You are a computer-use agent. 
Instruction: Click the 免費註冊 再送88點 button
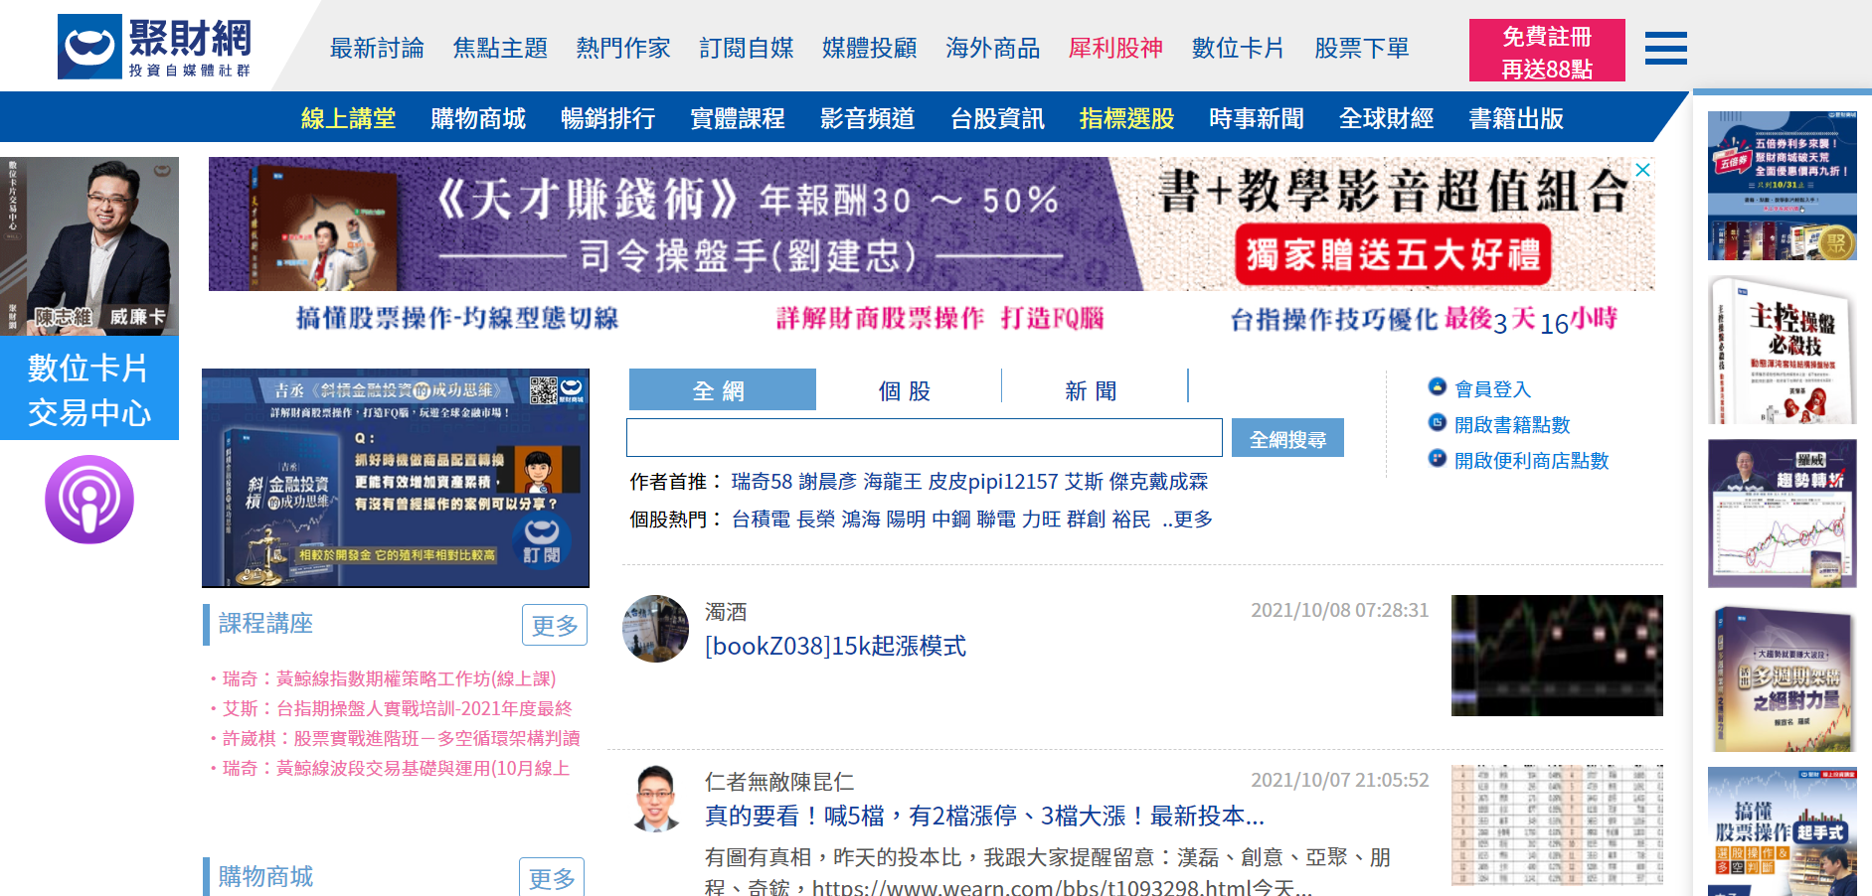click(x=1547, y=51)
